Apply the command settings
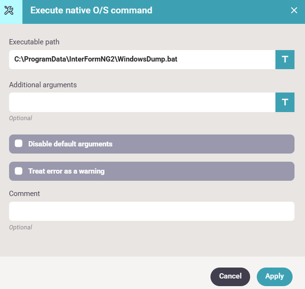 coord(274,276)
